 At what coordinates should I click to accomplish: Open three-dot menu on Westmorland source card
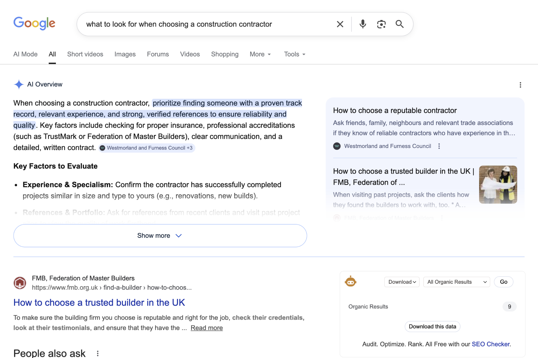[439, 146]
